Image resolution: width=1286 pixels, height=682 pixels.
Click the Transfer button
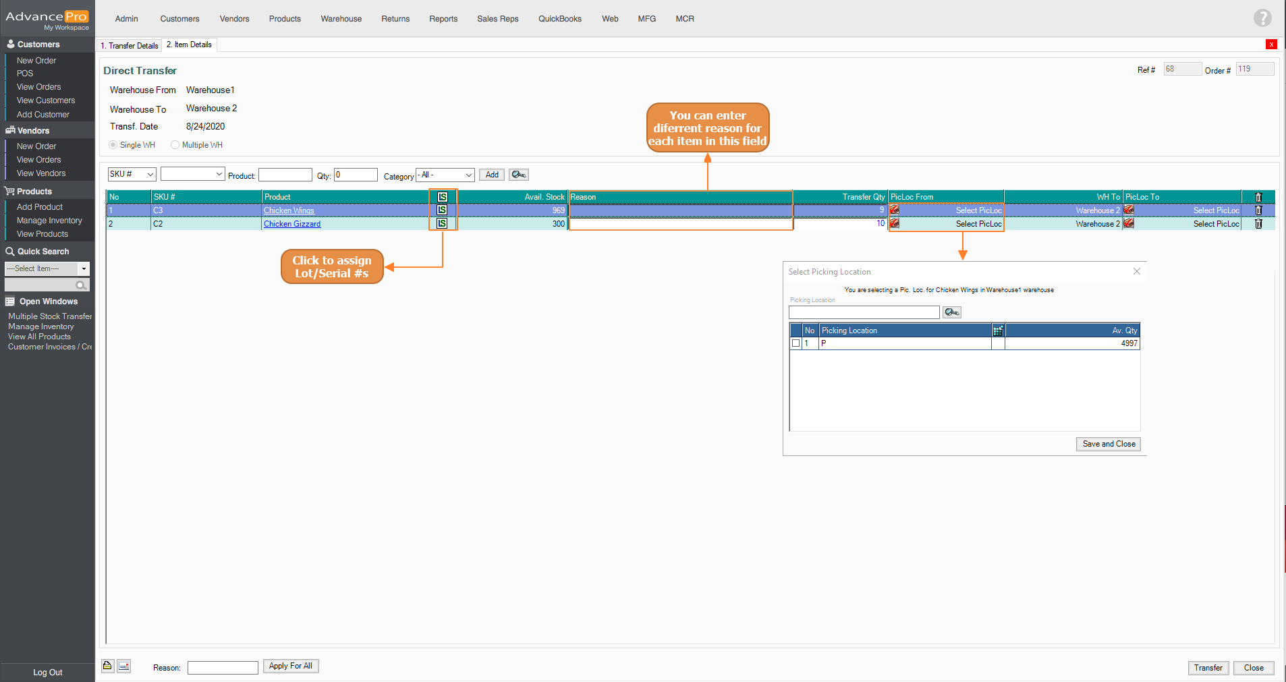point(1208,668)
